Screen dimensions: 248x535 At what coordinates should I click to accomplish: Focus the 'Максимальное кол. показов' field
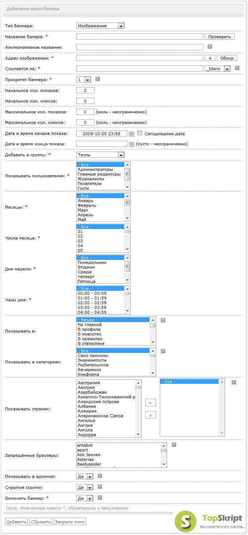coord(85,112)
